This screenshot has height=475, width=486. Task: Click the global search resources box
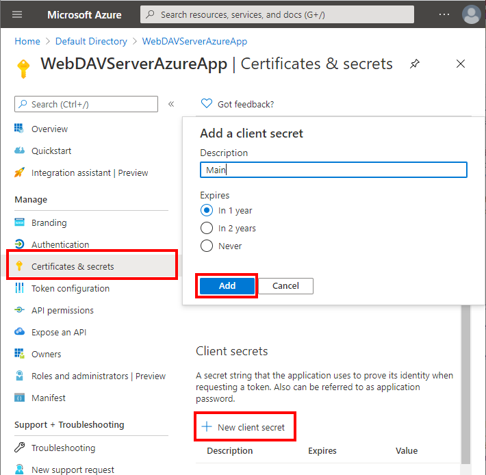(277, 14)
